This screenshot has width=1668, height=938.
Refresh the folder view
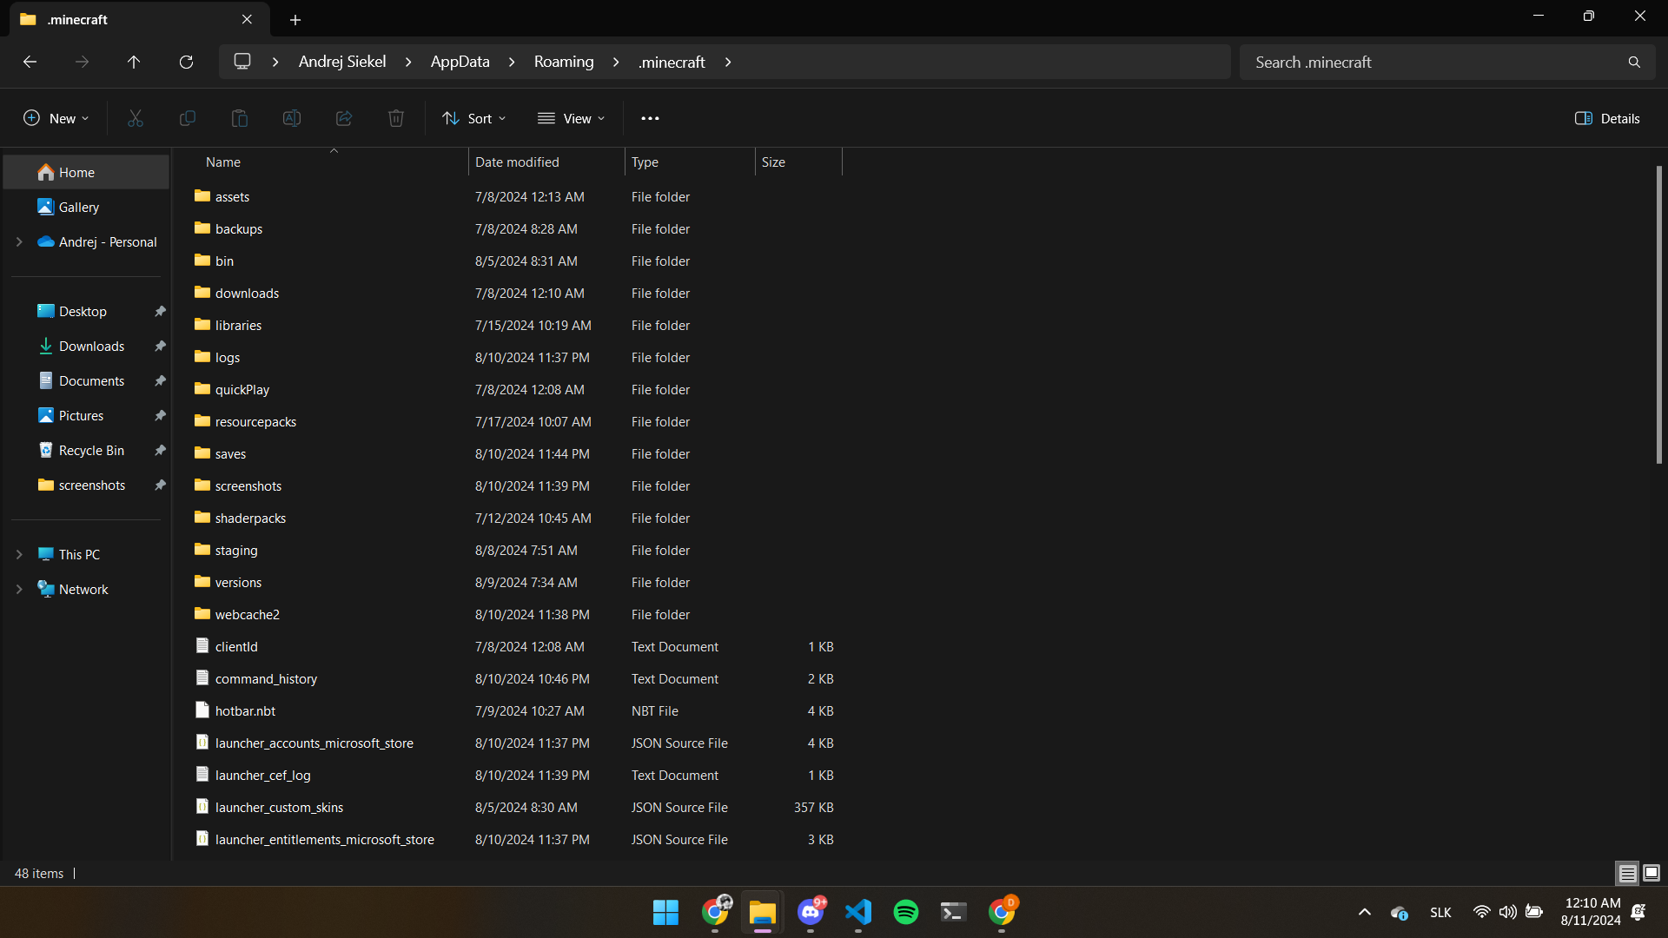coord(186,62)
